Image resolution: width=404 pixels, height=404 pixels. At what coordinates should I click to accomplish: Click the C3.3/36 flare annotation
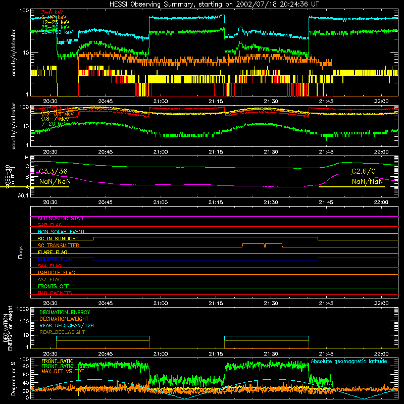tap(54, 171)
